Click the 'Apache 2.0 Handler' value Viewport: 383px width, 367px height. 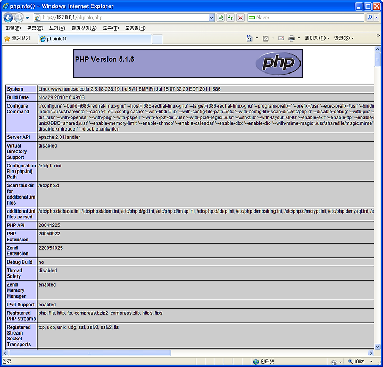pyautogui.click(x=60, y=137)
